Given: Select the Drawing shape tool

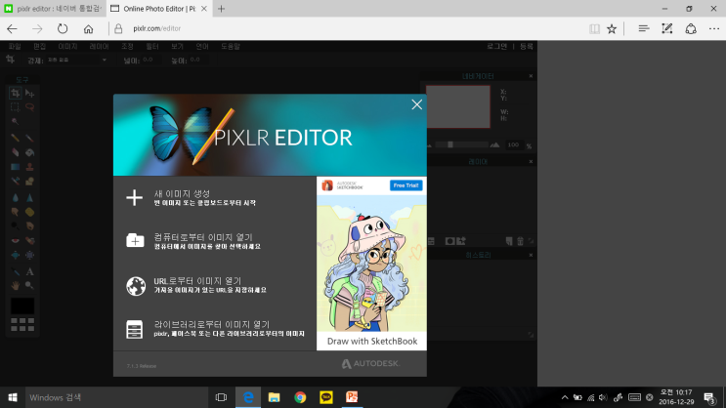Looking at the screenshot, I should [x=29, y=181].
